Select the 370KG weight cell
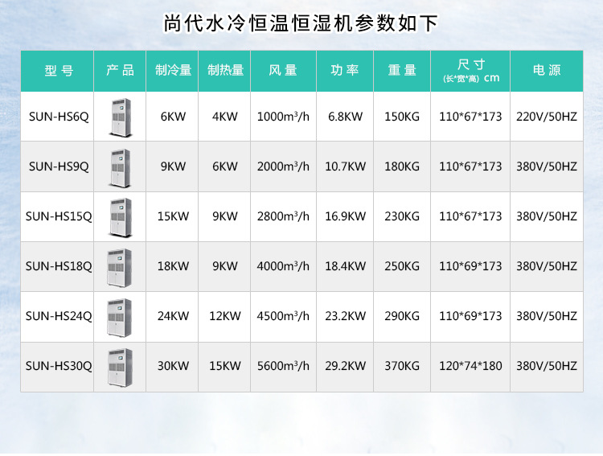 tap(402, 366)
